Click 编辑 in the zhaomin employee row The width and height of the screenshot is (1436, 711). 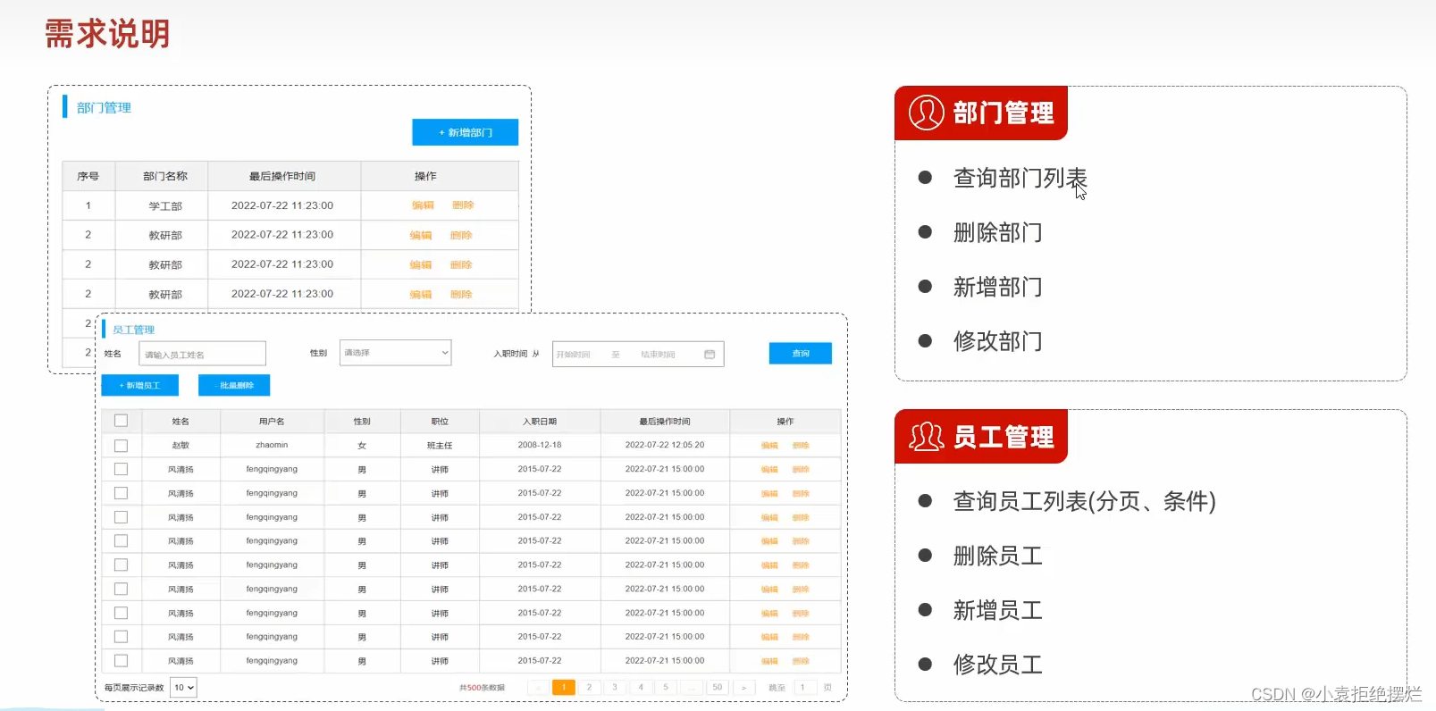(769, 445)
